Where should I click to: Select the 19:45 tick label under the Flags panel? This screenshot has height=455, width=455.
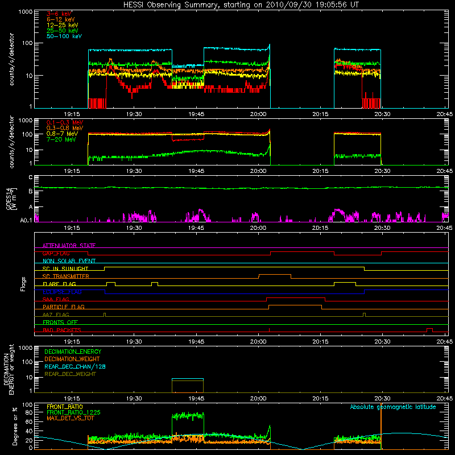click(196, 342)
